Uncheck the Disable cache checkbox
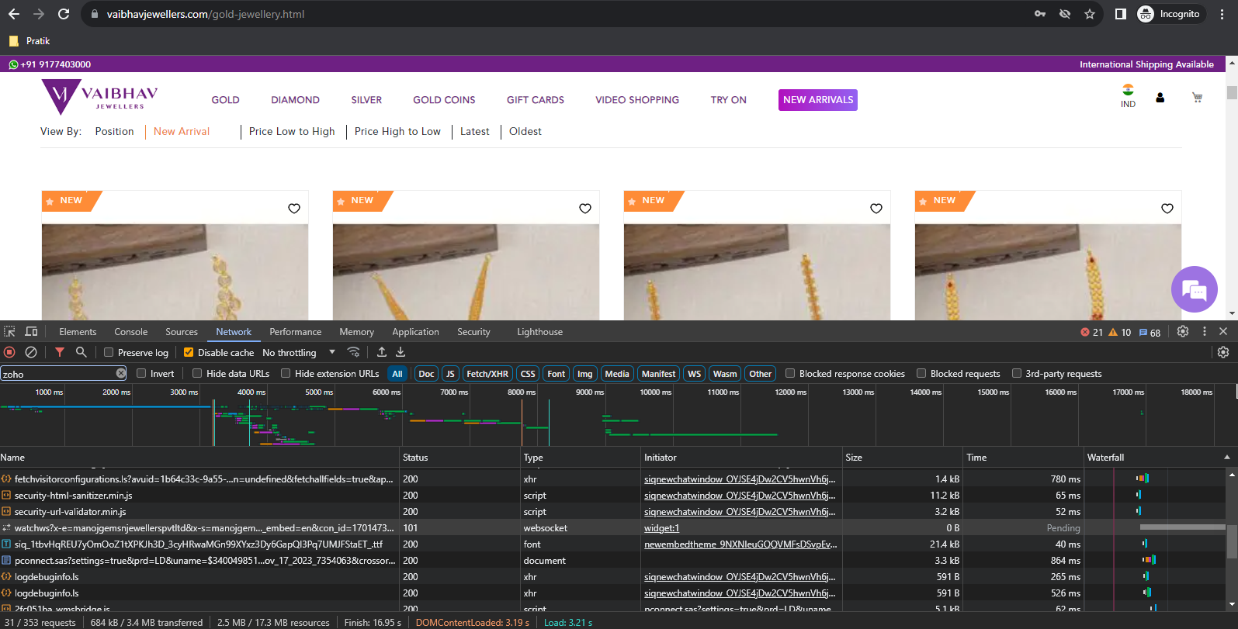This screenshot has height=629, width=1238. (189, 352)
